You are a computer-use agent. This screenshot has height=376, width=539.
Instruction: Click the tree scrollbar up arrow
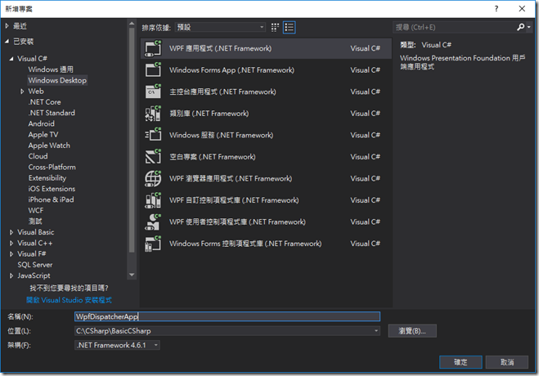pos(132,24)
